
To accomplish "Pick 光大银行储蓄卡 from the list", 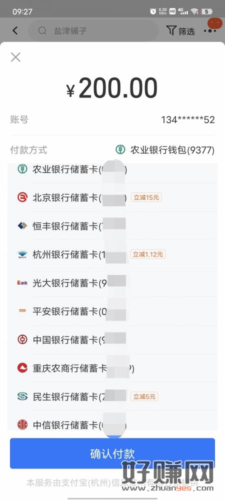I will (112, 282).
